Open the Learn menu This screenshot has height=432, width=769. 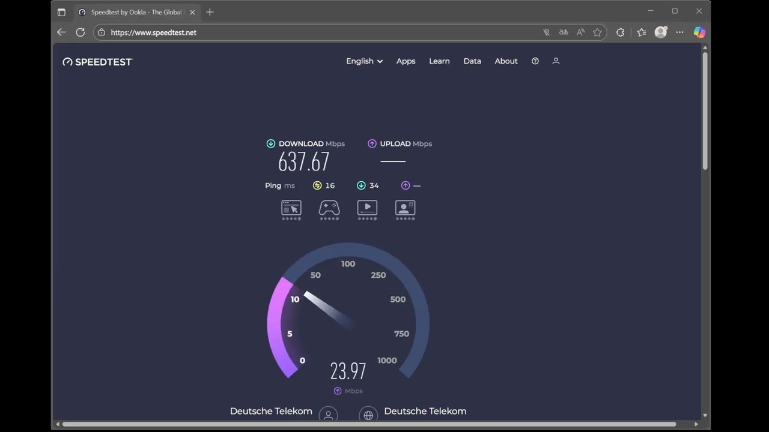[x=439, y=61]
